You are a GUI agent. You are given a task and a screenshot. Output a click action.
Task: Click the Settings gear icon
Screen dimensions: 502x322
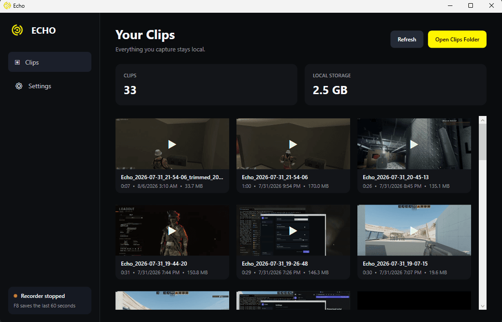[19, 86]
